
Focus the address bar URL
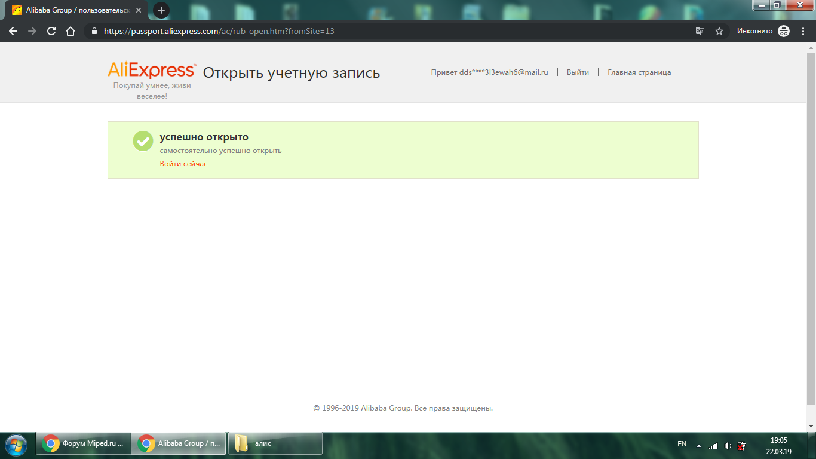click(x=219, y=31)
